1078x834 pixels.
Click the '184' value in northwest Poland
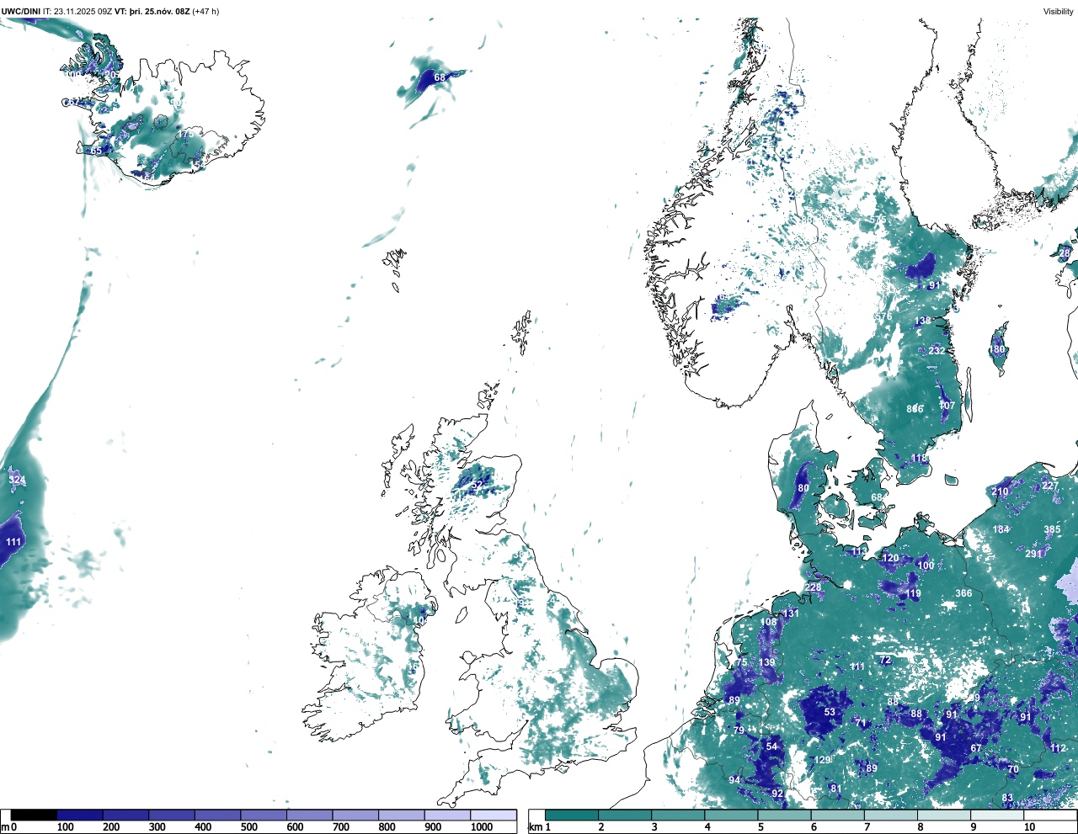click(1001, 529)
